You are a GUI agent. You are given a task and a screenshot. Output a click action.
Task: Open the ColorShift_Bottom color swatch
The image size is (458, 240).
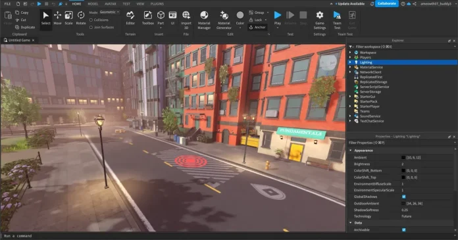tap(403, 170)
